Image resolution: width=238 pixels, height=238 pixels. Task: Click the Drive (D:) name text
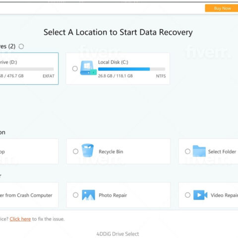coord(8,62)
